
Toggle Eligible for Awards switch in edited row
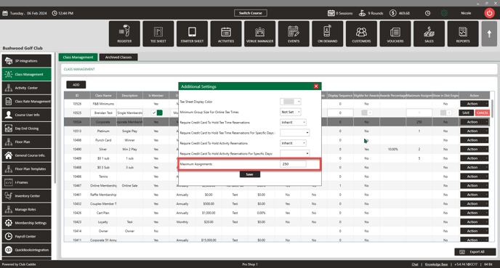tap(366, 113)
